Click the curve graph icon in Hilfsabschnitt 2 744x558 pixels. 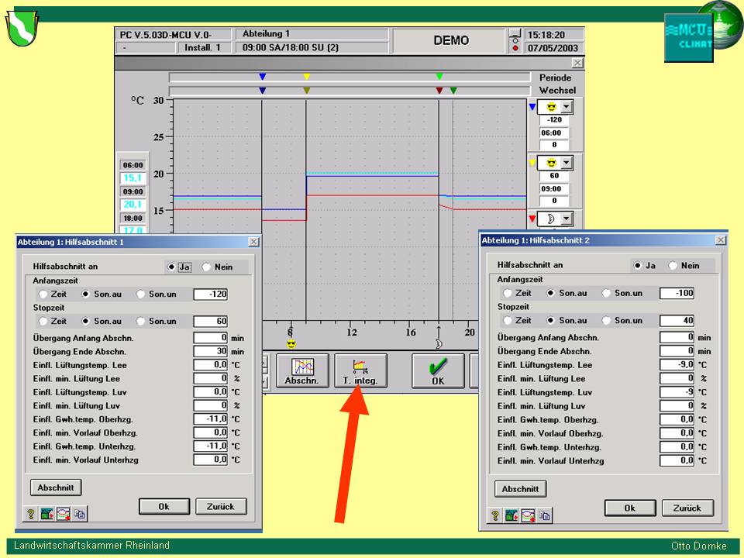point(528,515)
